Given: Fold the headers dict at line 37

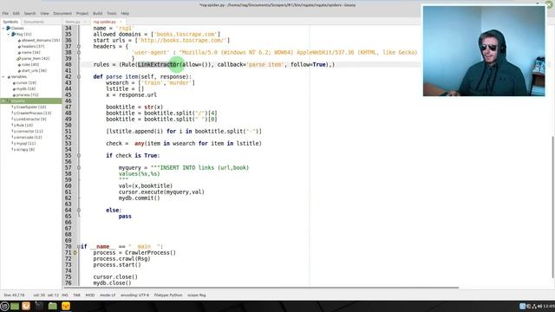Looking at the screenshot, I should point(79,46).
